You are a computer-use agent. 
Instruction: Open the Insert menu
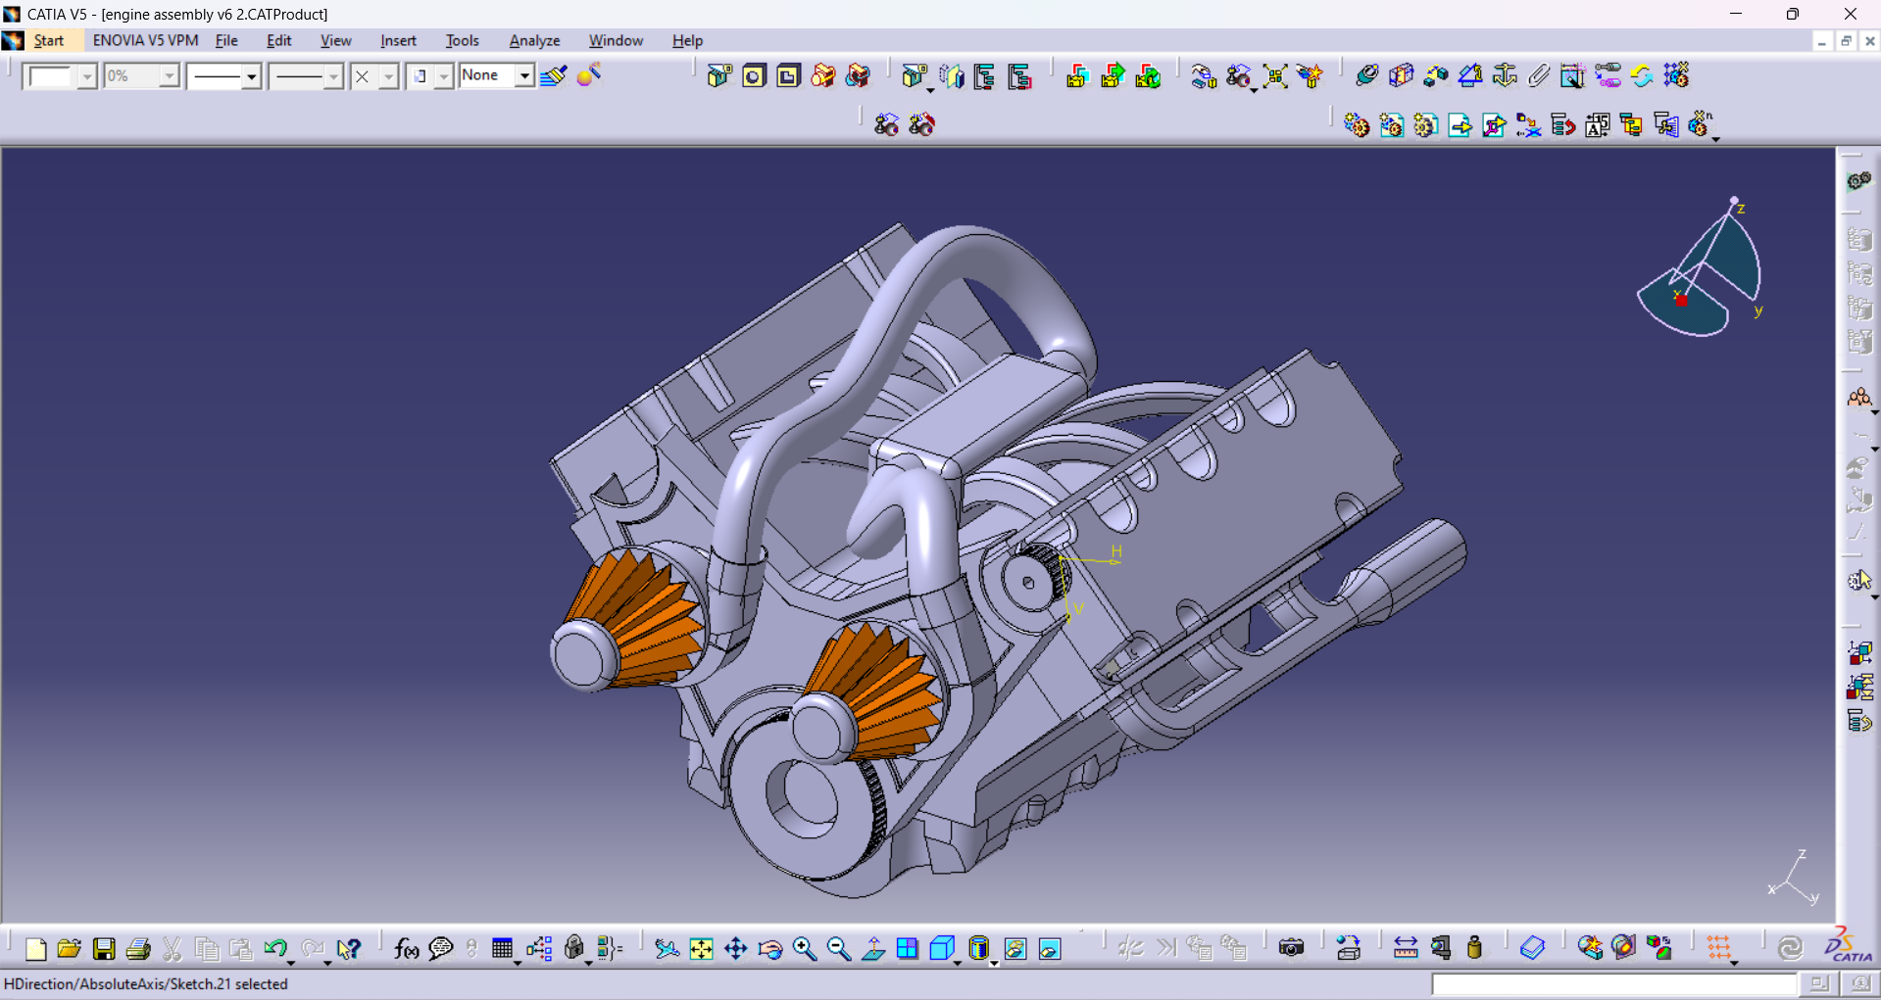point(398,40)
